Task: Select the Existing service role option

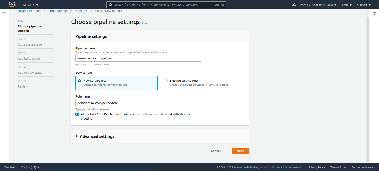Action: point(166,81)
